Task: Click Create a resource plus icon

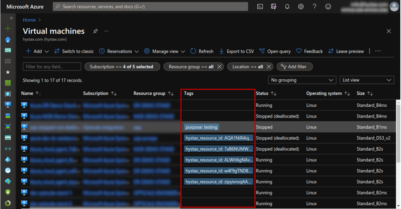Action: tap(8, 28)
